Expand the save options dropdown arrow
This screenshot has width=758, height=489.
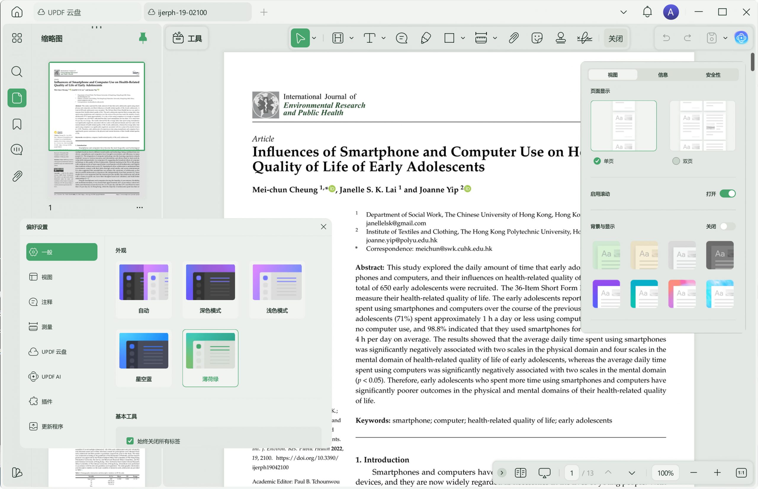[x=725, y=38]
